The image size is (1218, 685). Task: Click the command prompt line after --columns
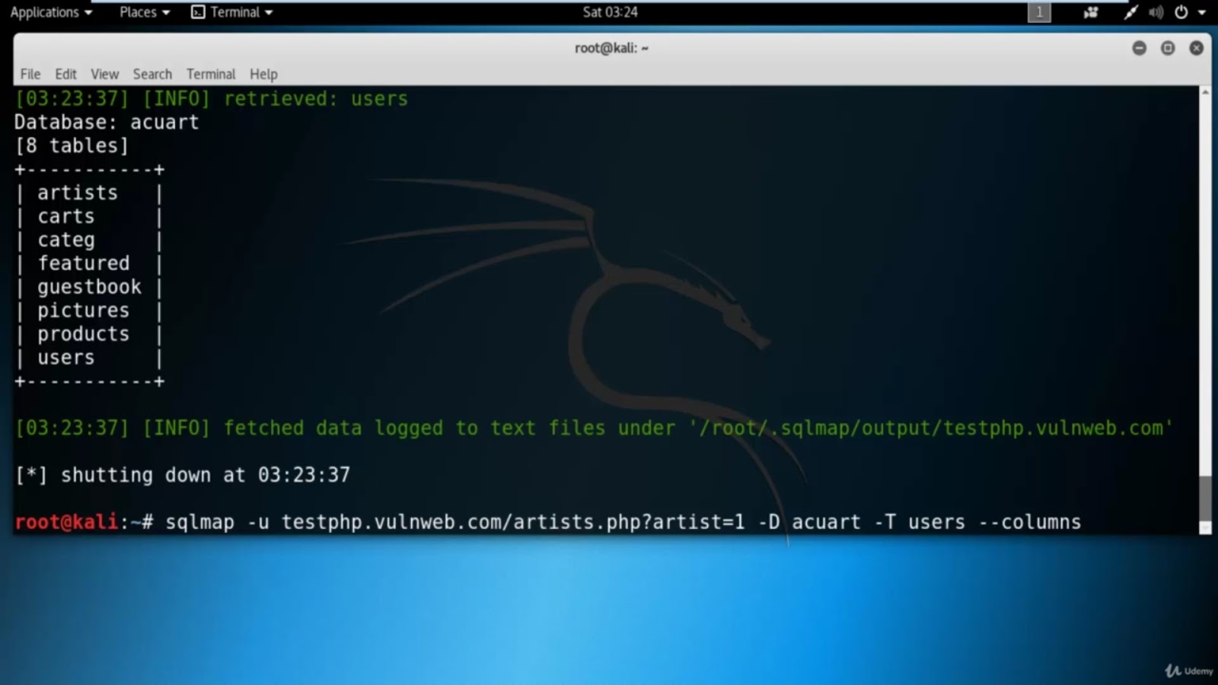tap(1104, 522)
